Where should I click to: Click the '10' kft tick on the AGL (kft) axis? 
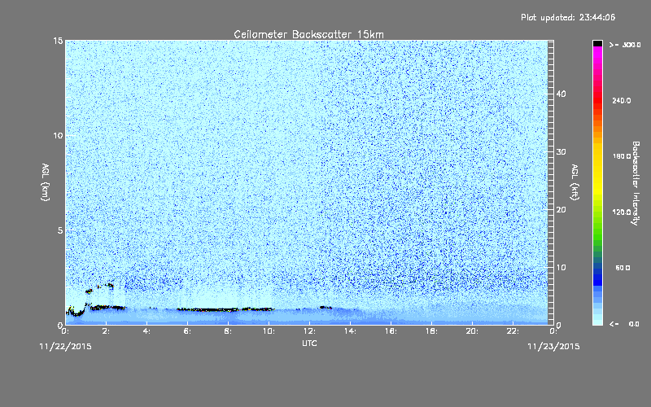pos(561,268)
